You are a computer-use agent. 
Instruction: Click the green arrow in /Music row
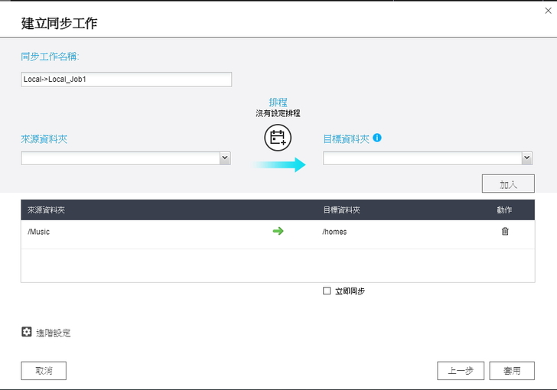pos(278,231)
